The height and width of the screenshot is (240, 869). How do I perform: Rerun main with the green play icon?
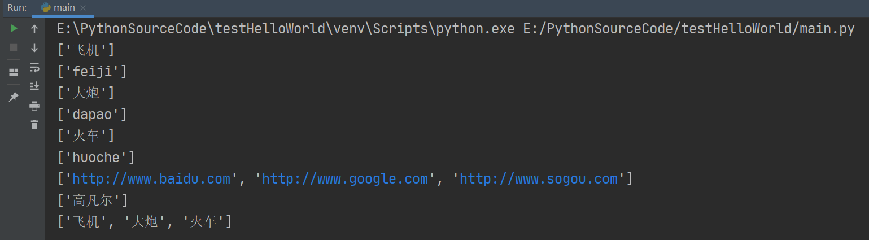coord(14,28)
